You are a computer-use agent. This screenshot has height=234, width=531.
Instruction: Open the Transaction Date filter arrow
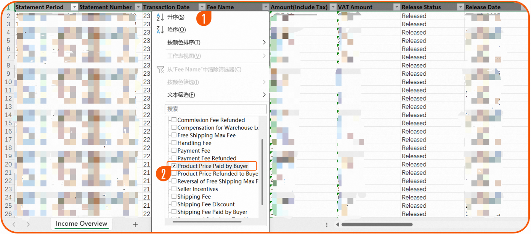pos(202,7)
